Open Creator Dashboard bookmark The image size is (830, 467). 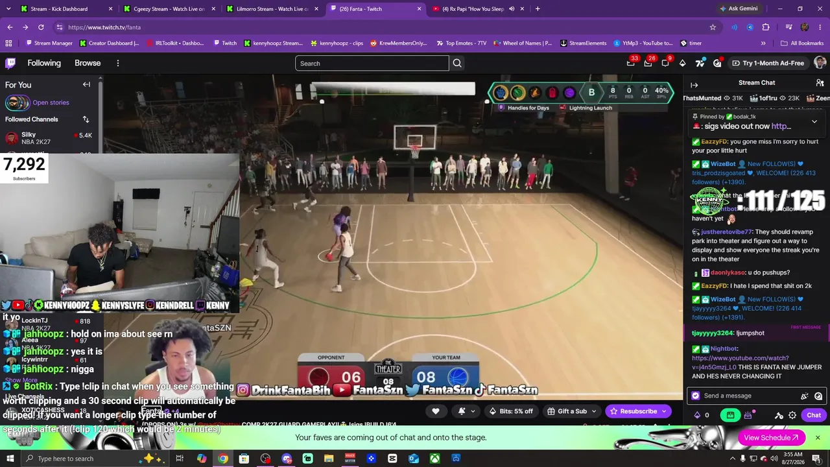110,43
